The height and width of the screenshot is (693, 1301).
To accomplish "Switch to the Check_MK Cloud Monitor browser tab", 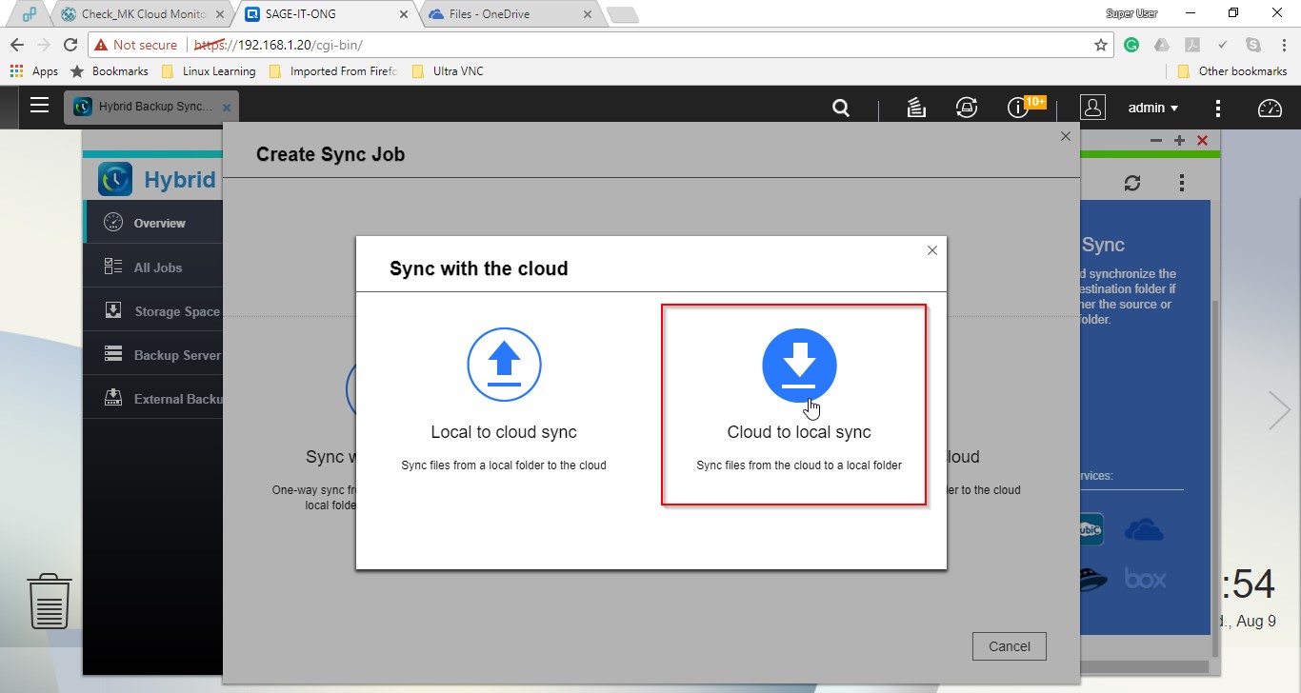I will pyautogui.click(x=143, y=14).
